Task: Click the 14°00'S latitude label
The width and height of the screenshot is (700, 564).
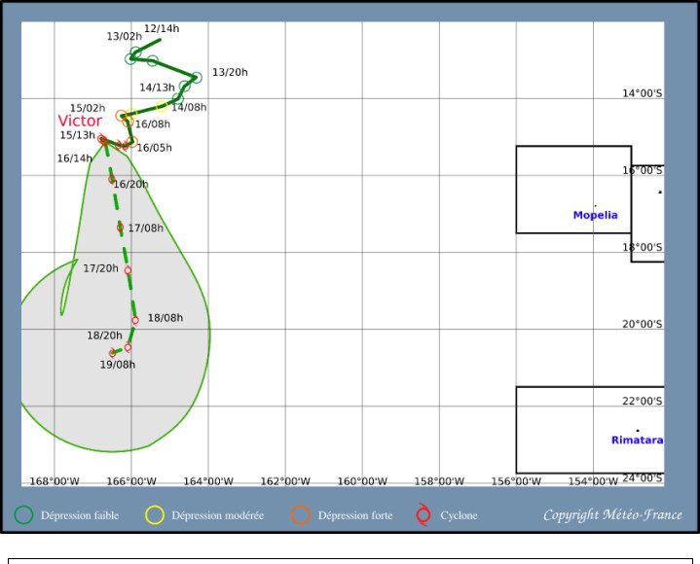Action: [643, 93]
